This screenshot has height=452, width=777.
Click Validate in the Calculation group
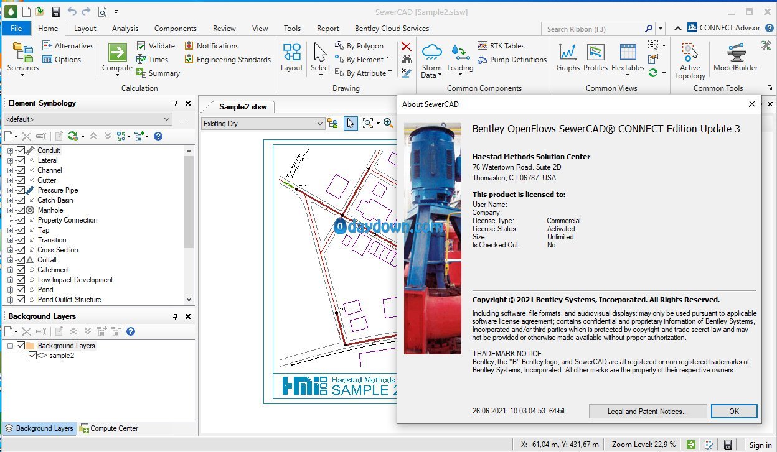(156, 45)
